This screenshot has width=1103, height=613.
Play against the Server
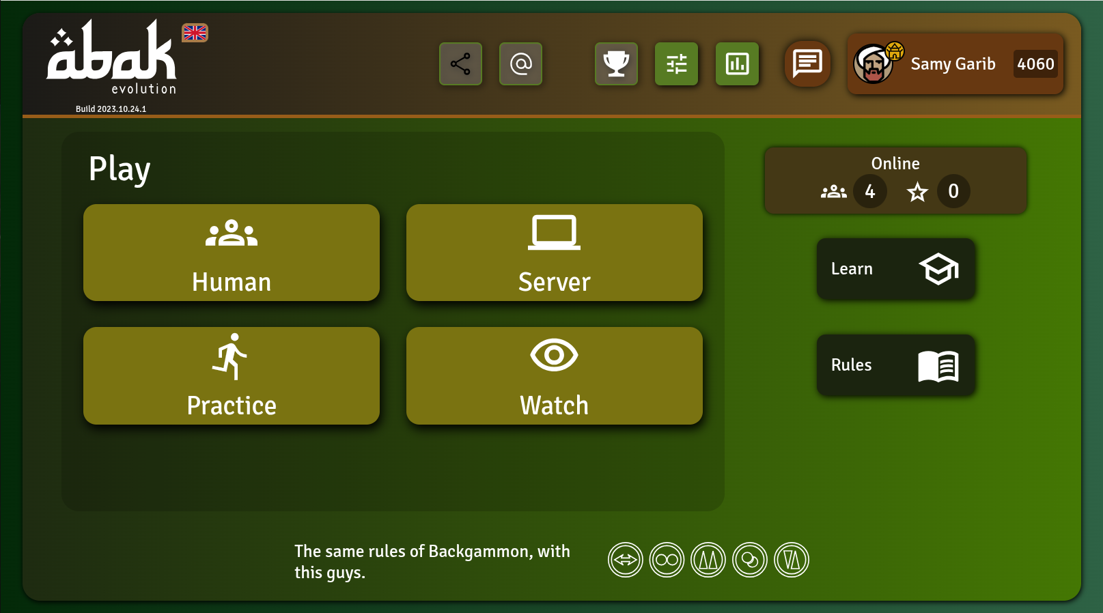555,253
